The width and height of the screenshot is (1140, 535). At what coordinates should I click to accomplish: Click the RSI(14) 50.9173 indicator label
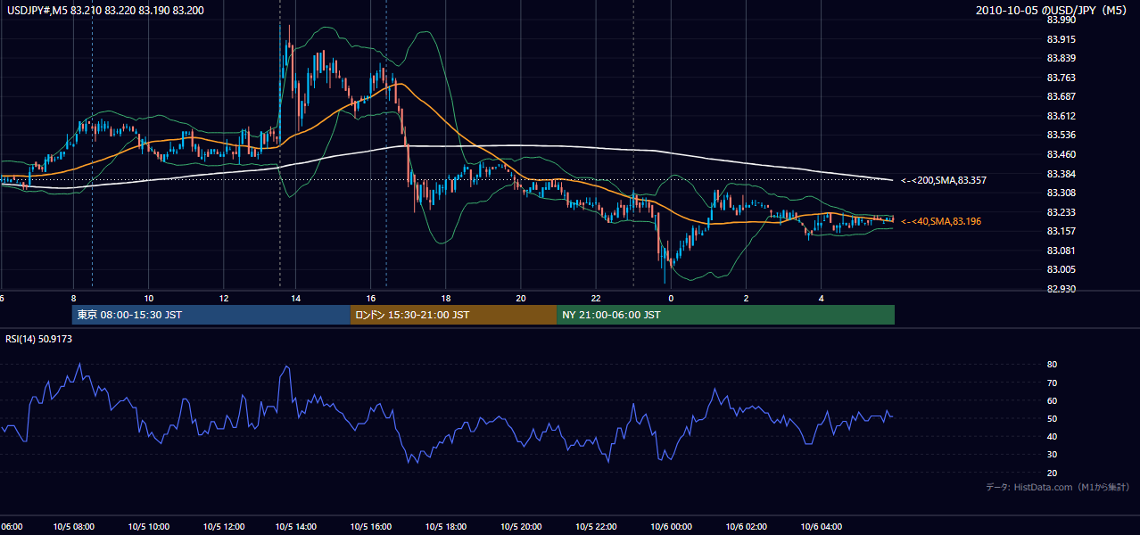point(39,339)
